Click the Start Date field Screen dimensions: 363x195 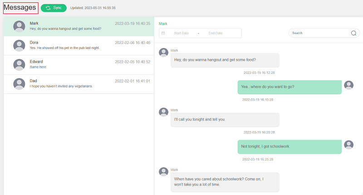coord(181,33)
